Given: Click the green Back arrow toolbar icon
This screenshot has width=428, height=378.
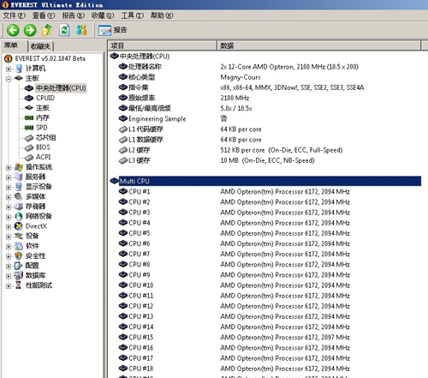Looking at the screenshot, I should pyautogui.click(x=13, y=30).
